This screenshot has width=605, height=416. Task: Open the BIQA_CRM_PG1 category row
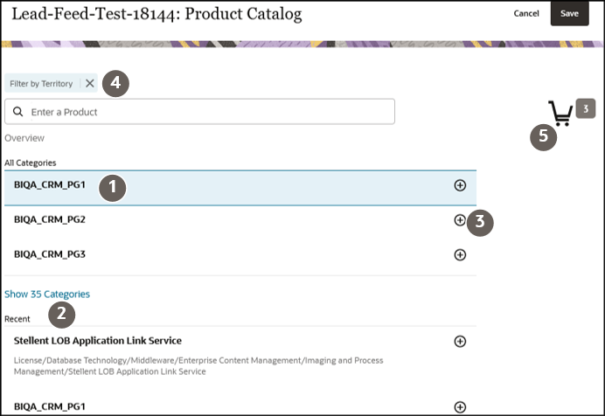(x=55, y=185)
